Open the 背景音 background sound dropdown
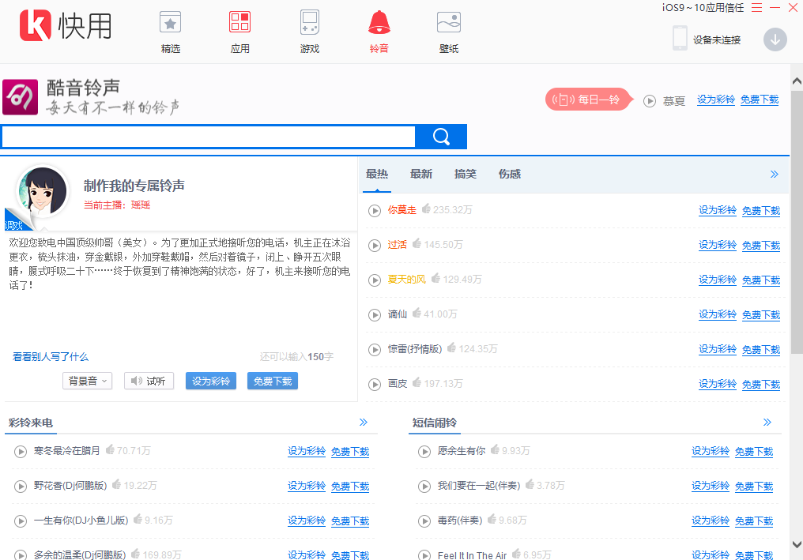This screenshot has height=560, width=803. 87,380
